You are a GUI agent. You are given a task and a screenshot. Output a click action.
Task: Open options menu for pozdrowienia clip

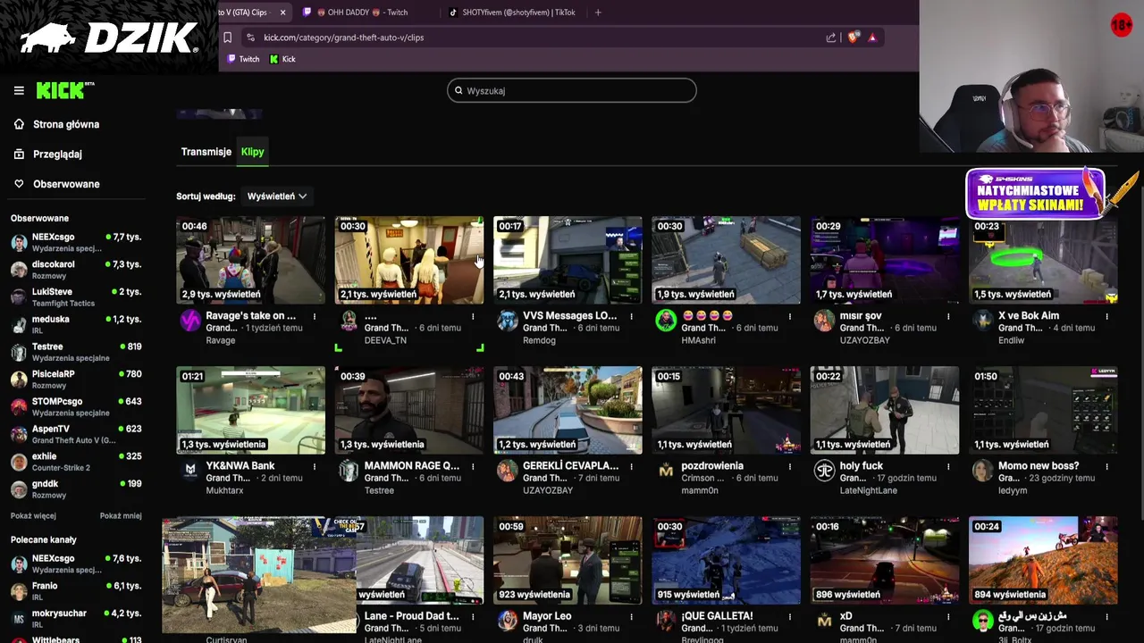click(790, 466)
